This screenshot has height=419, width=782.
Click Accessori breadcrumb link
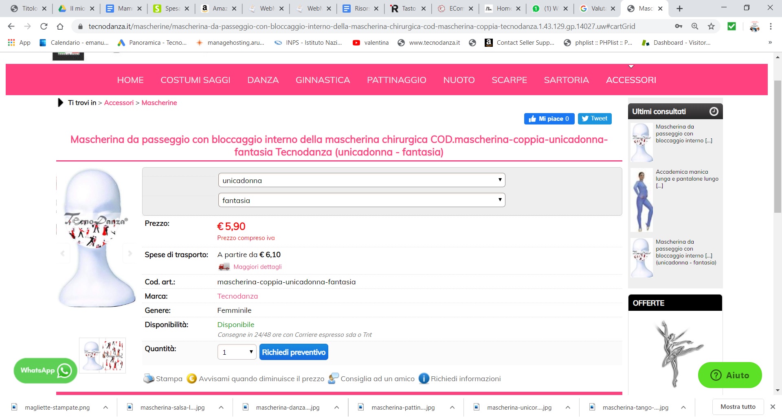pos(119,103)
